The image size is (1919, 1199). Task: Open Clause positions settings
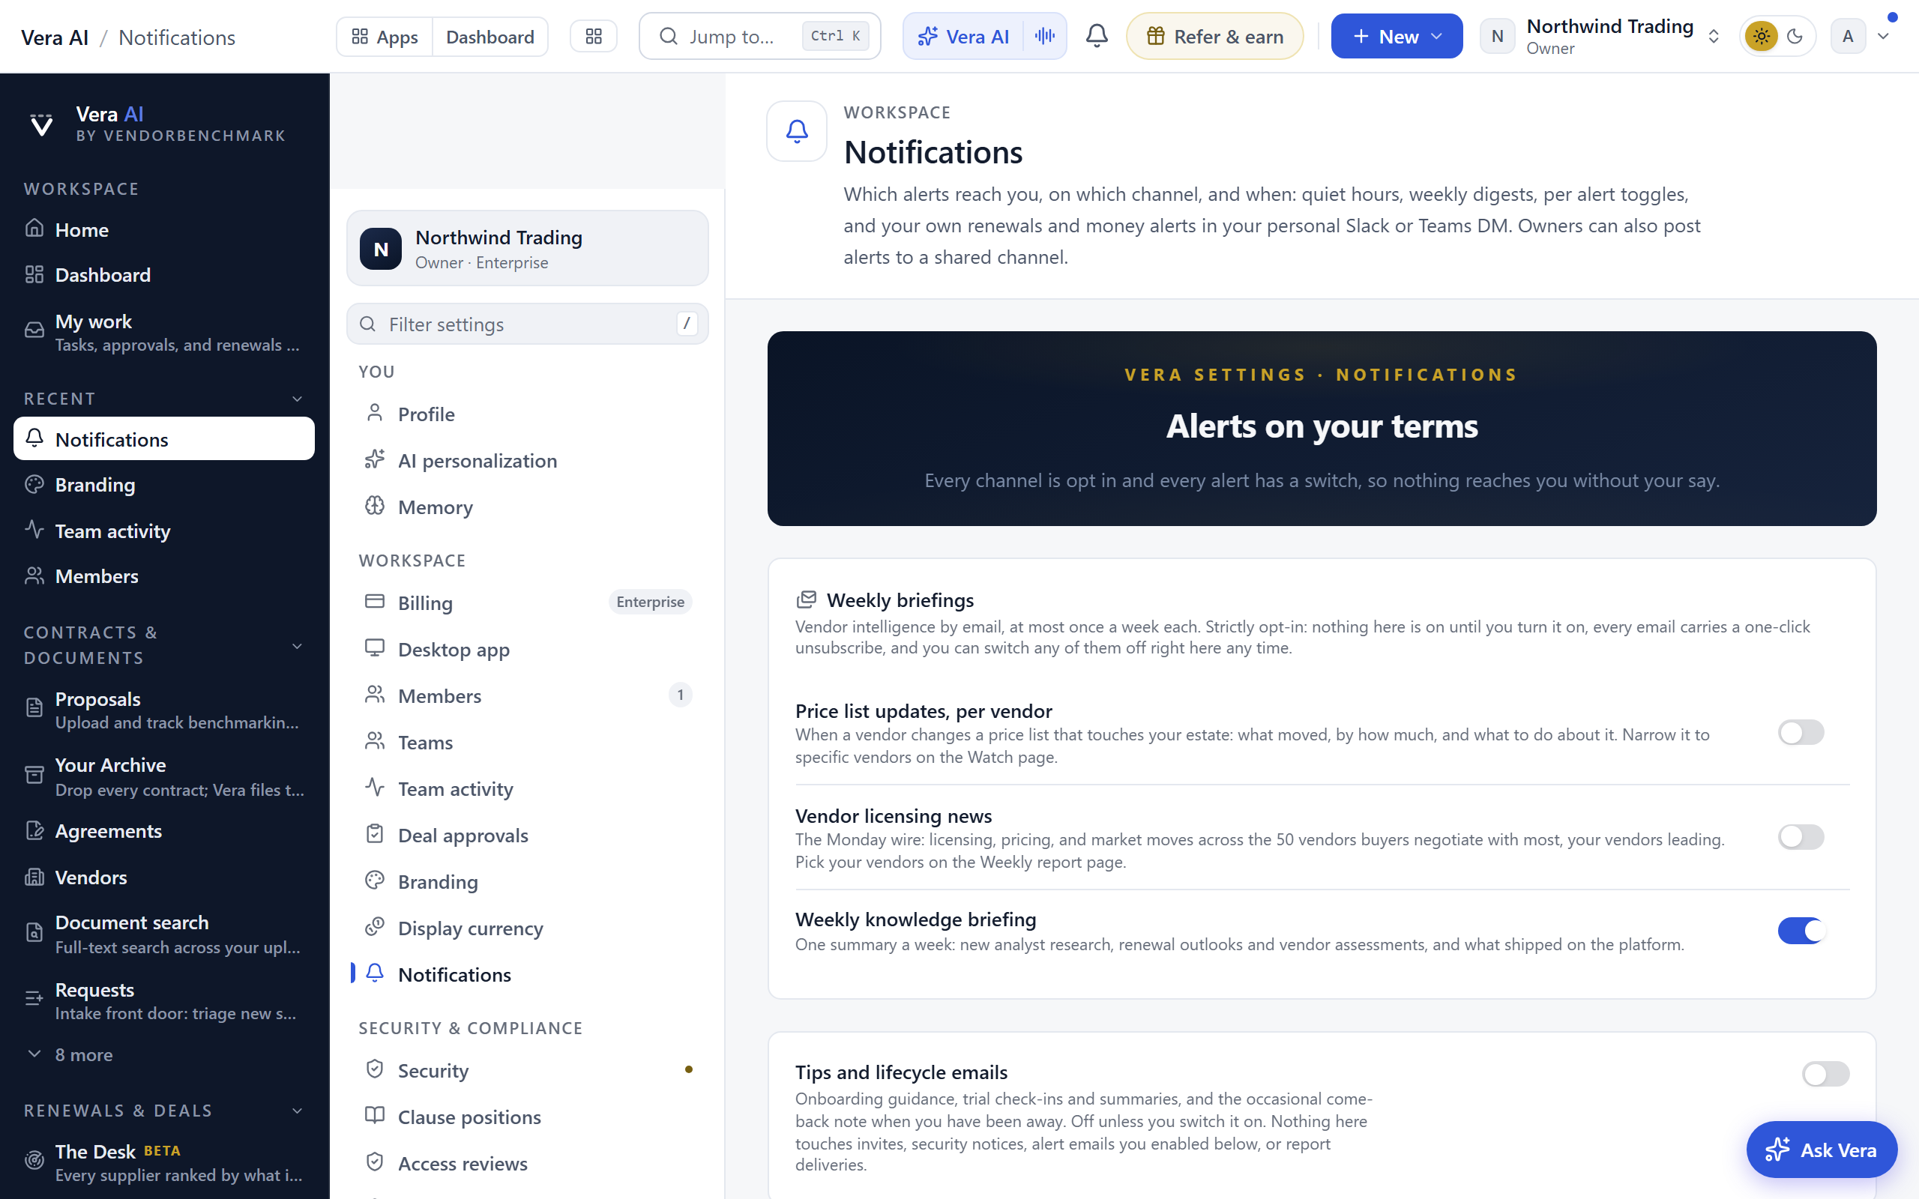coord(527,1117)
